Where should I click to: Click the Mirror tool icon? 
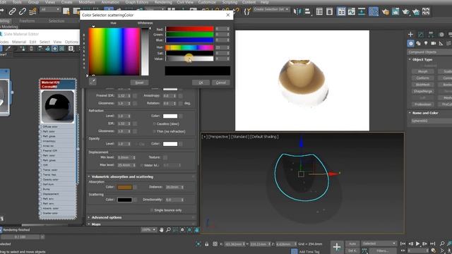[297, 11]
